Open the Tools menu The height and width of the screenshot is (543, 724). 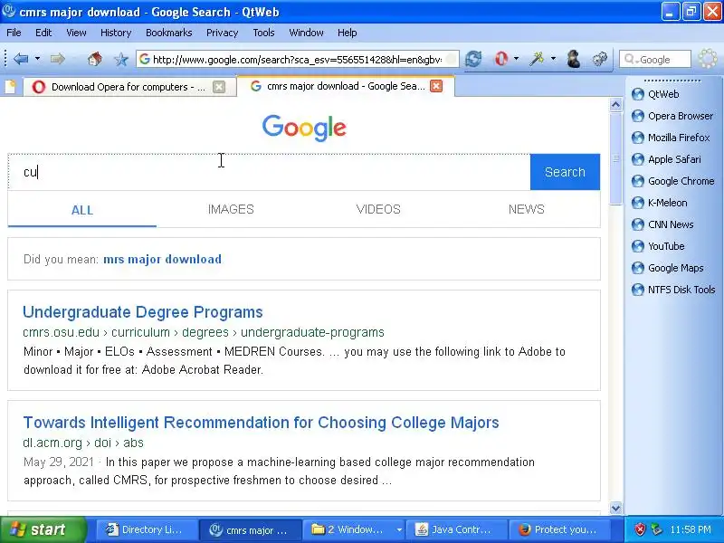(x=263, y=33)
